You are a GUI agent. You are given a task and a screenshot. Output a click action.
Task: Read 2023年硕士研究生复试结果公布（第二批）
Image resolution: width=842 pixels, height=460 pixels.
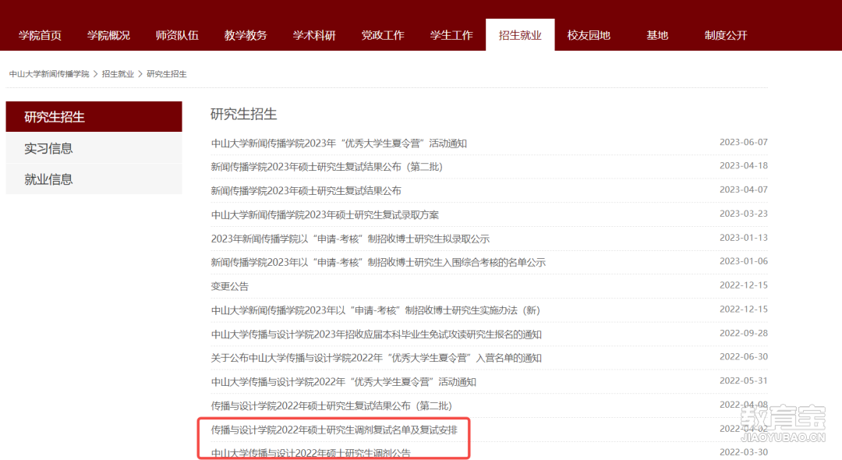pos(327,167)
